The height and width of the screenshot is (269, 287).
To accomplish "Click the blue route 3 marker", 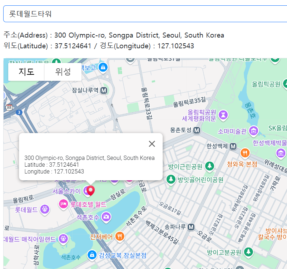I will click(x=19, y=112).
